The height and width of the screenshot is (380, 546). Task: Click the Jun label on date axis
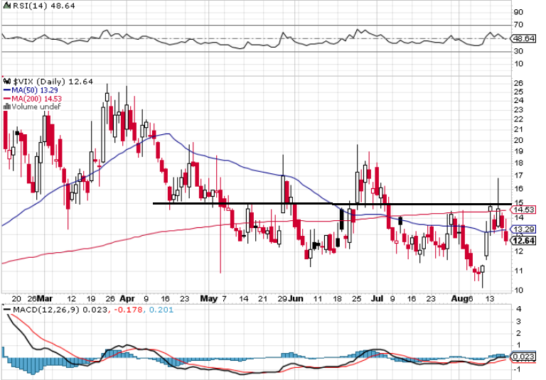(295, 299)
